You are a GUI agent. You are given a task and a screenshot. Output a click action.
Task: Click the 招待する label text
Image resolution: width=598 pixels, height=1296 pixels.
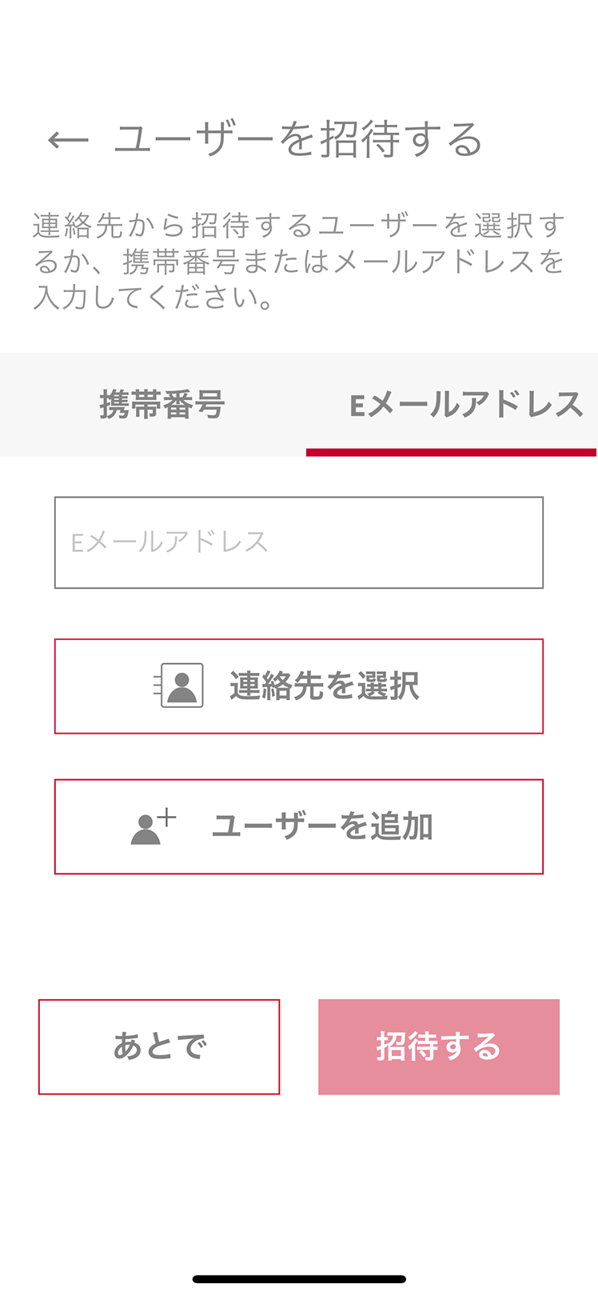click(438, 1046)
